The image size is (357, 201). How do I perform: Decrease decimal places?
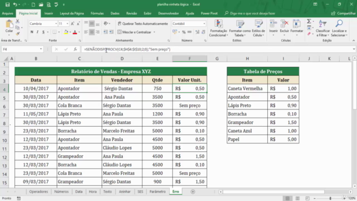(203, 32)
